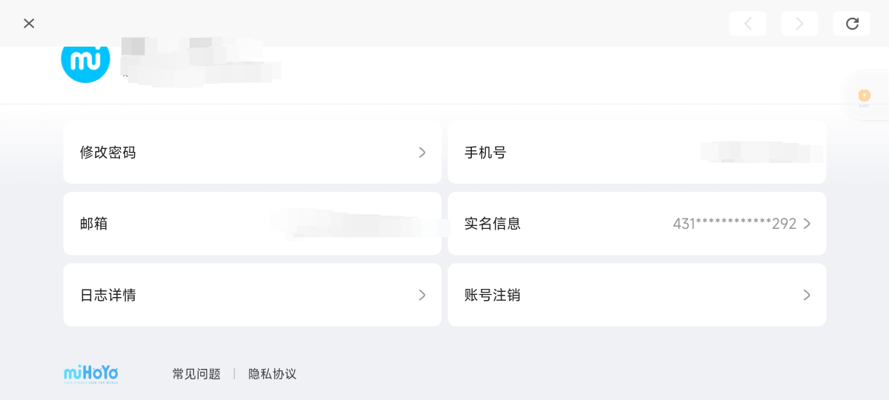The image size is (889, 400).
Task: Open the 常见问题 FAQ link
Action: [196, 374]
